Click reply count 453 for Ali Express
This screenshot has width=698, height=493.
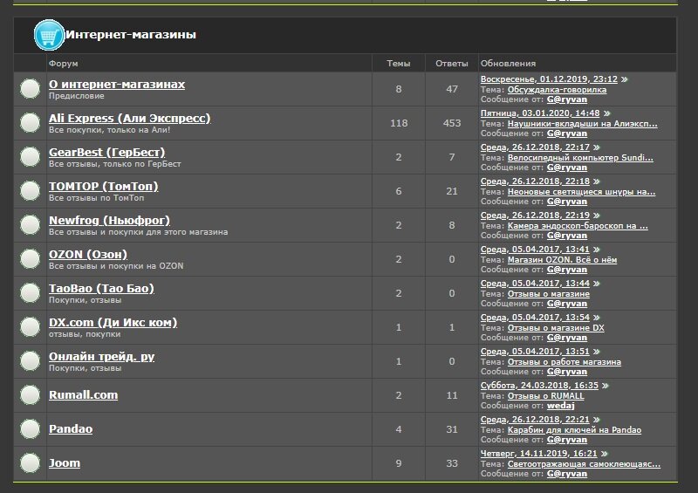(452, 123)
